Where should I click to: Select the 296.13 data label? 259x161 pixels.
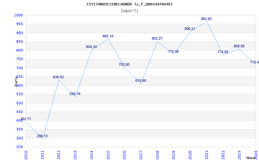(x=42, y=136)
